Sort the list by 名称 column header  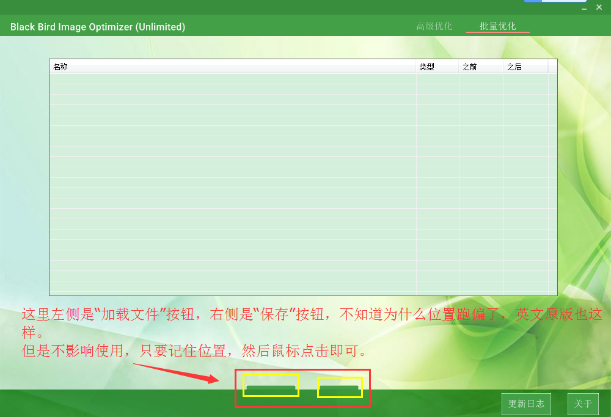pyautogui.click(x=233, y=67)
